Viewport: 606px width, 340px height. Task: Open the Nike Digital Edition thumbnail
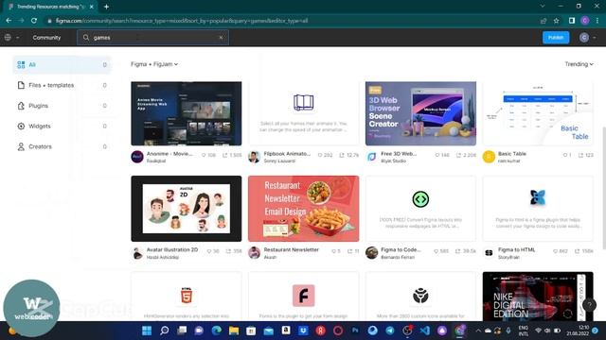point(538,296)
